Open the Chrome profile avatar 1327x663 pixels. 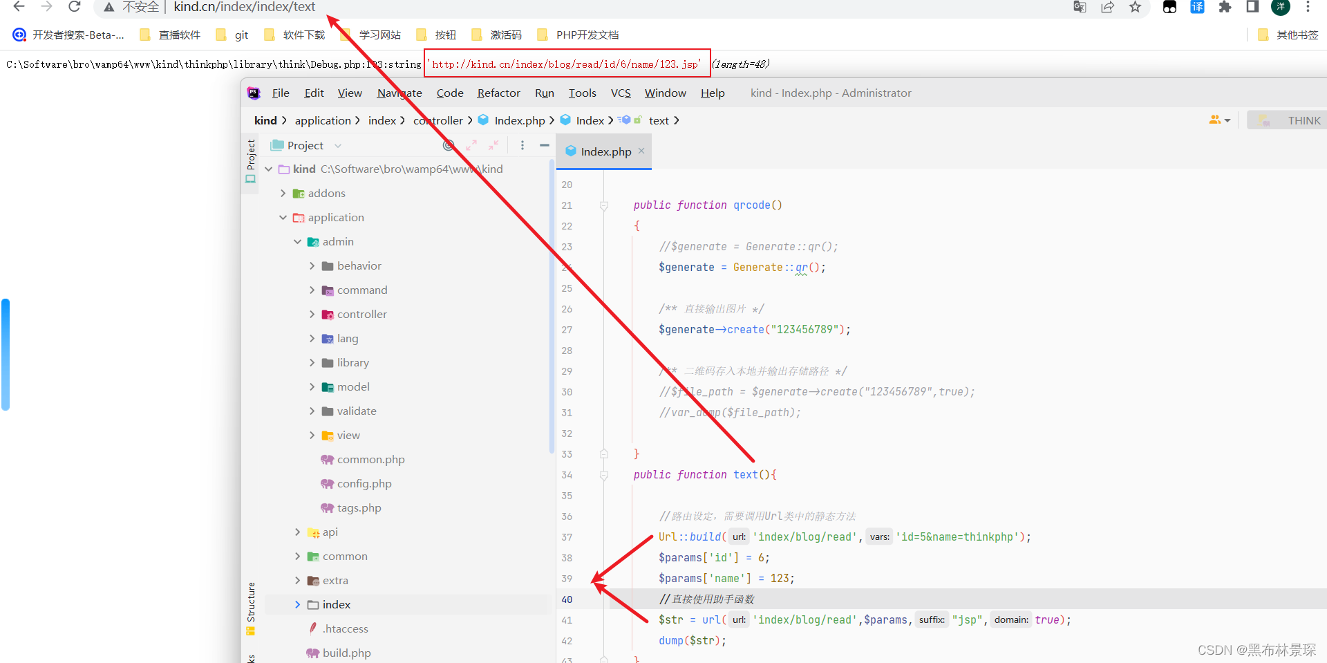point(1281,7)
